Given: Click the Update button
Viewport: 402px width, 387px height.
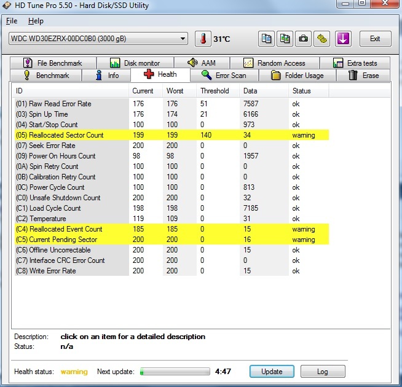Looking at the screenshot, I should pos(272,372).
